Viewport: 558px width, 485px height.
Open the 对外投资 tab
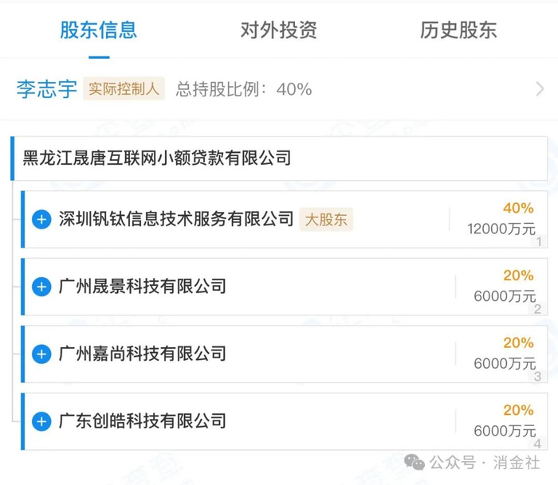[x=278, y=30]
